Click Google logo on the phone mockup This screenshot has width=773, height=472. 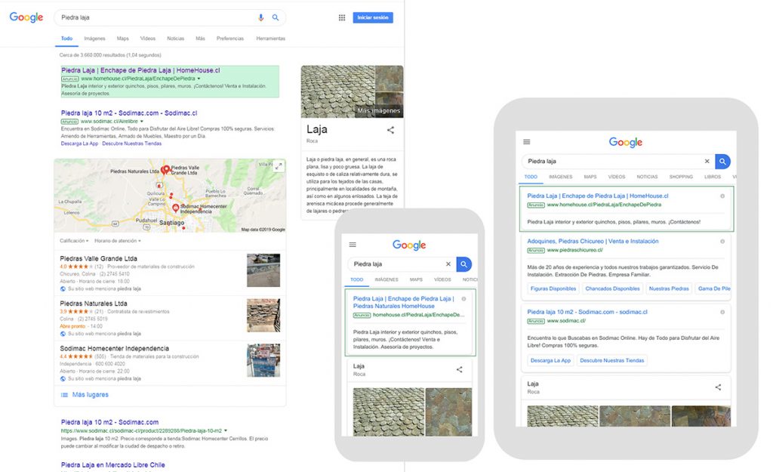409,245
